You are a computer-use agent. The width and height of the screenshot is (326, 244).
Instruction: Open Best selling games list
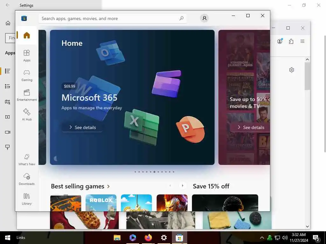point(78,186)
